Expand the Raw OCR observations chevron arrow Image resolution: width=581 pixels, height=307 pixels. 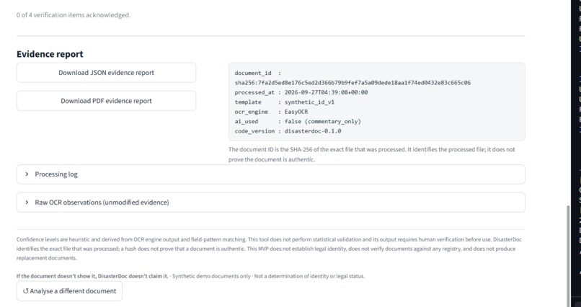click(x=27, y=203)
